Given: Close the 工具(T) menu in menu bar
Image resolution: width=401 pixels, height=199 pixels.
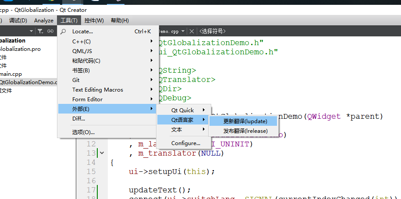Looking at the screenshot, I should pos(69,21).
